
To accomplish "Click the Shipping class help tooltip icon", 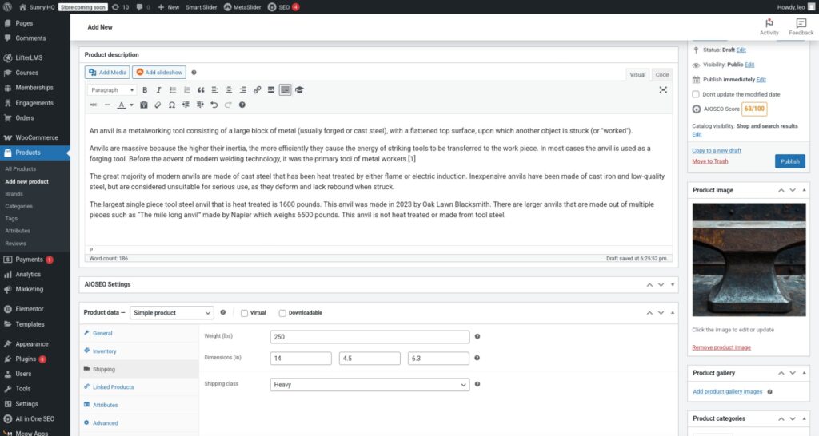I will coord(477,384).
